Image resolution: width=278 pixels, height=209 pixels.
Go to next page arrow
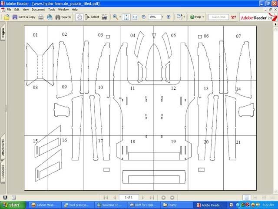[x=143, y=197]
